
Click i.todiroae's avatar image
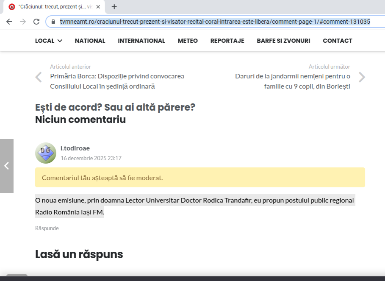46,153
